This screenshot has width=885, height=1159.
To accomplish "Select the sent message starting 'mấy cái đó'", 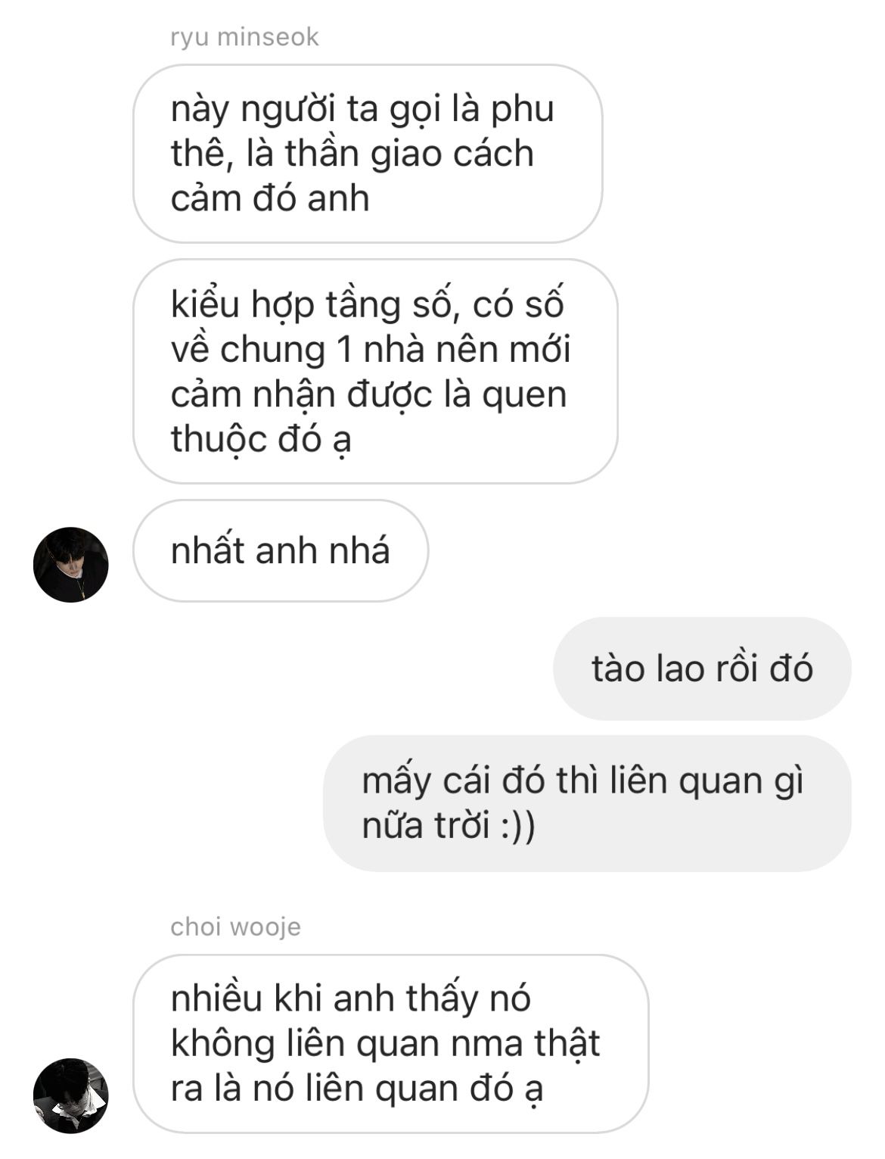I will [587, 802].
